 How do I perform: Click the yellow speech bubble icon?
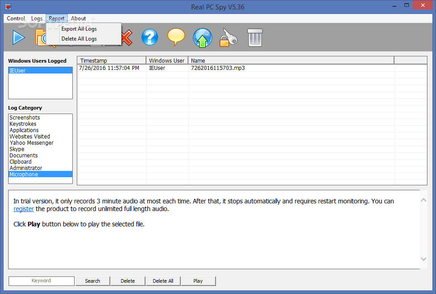point(176,37)
